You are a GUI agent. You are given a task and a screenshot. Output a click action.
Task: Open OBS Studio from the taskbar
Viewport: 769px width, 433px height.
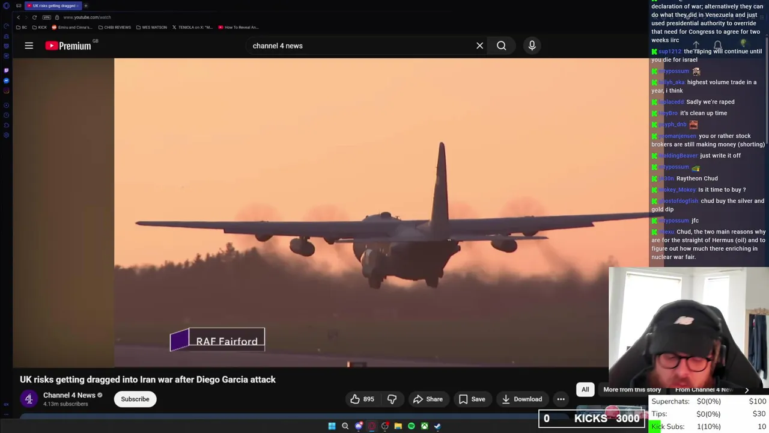coord(385,426)
